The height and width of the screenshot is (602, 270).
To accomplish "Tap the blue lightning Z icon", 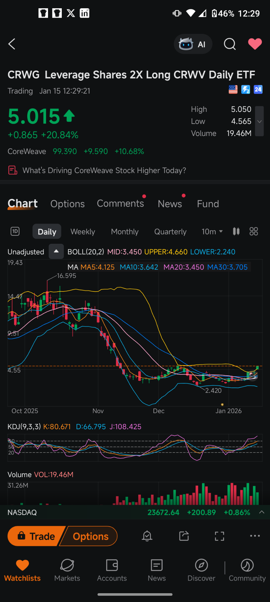I will click(x=245, y=89).
